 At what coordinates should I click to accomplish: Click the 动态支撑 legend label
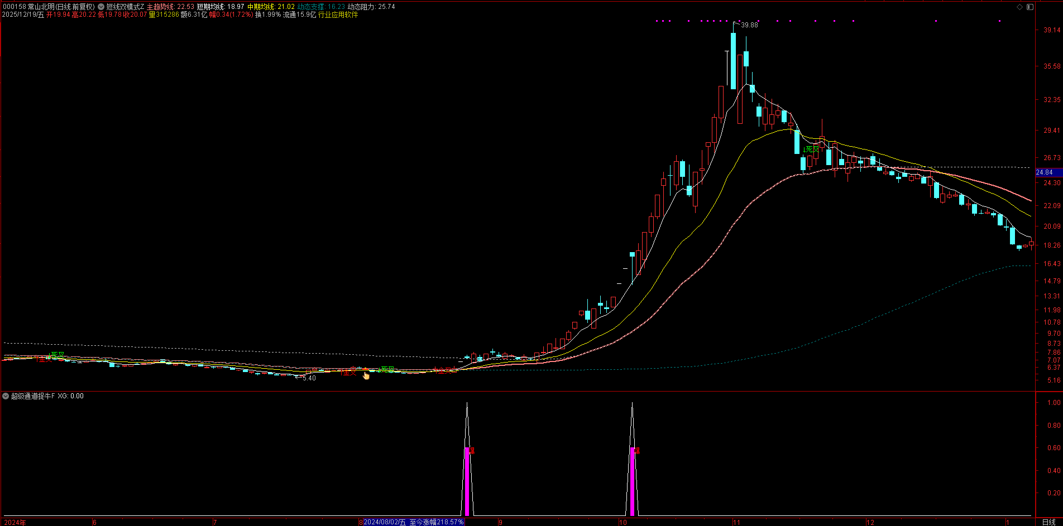[310, 7]
